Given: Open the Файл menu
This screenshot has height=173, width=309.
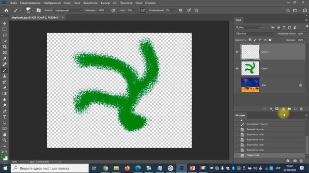Looking at the screenshot, I should (14, 3).
